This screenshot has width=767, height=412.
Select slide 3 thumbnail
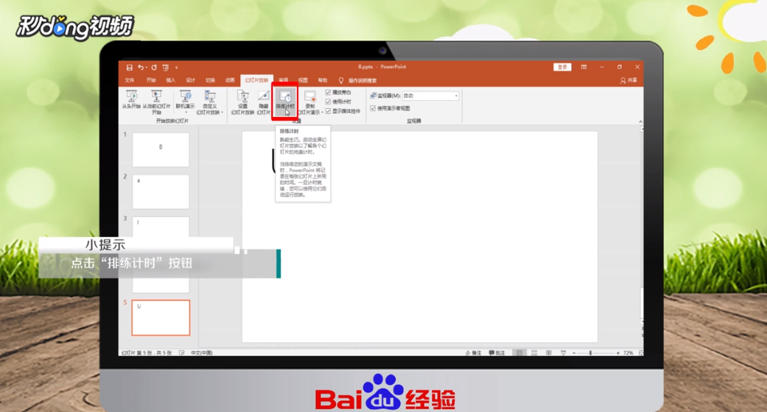point(161,227)
